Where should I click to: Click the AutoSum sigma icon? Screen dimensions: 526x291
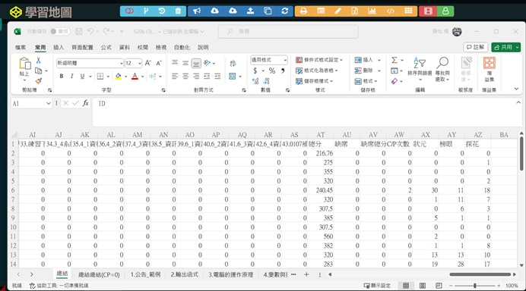(394, 60)
